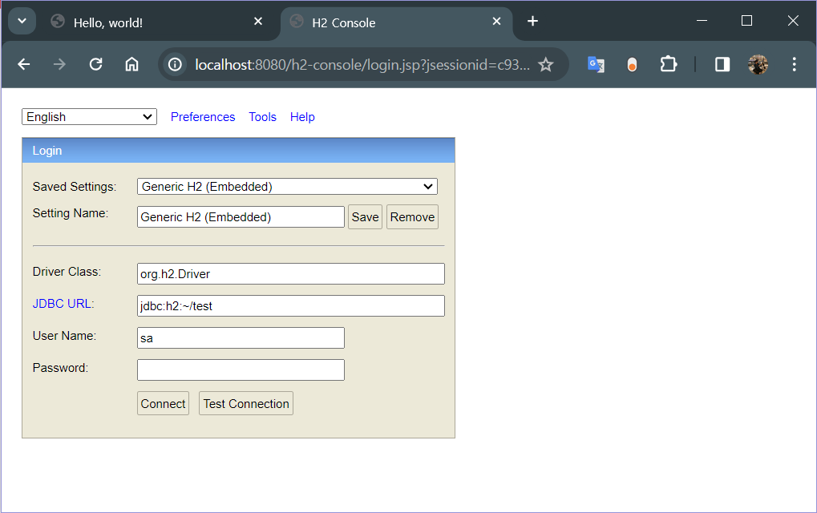The width and height of the screenshot is (817, 513).
Task: View site information icon in address bar
Action: [x=175, y=65]
